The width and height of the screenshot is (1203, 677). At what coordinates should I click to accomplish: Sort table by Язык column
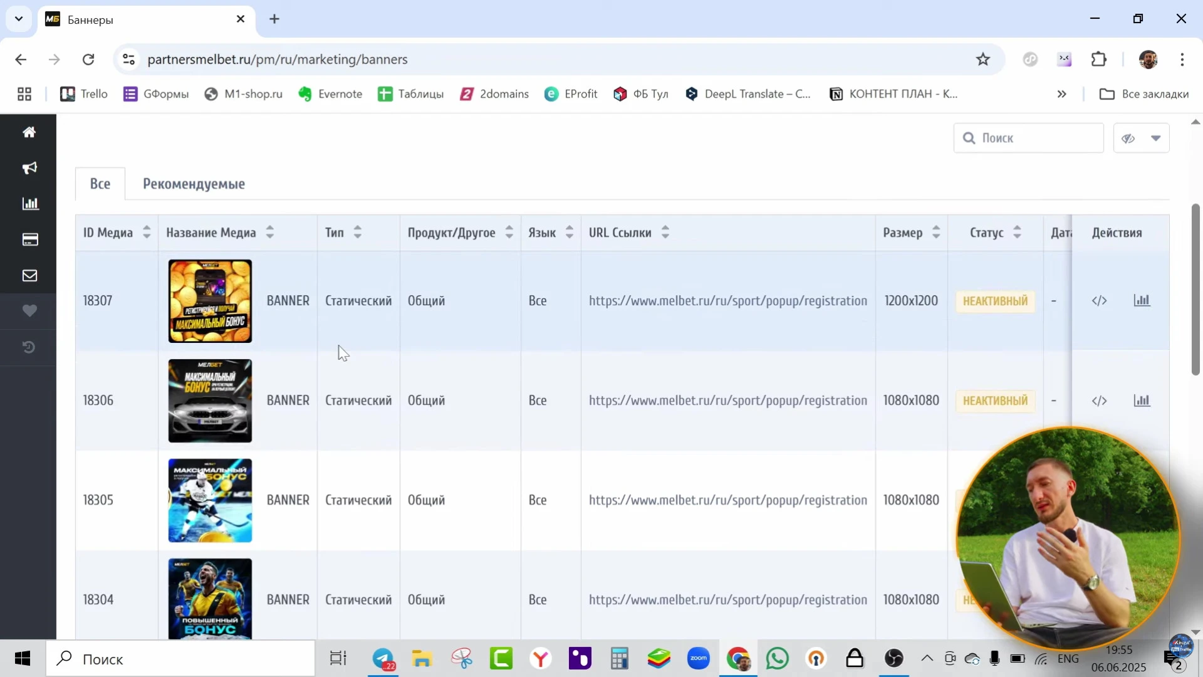[570, 233]
